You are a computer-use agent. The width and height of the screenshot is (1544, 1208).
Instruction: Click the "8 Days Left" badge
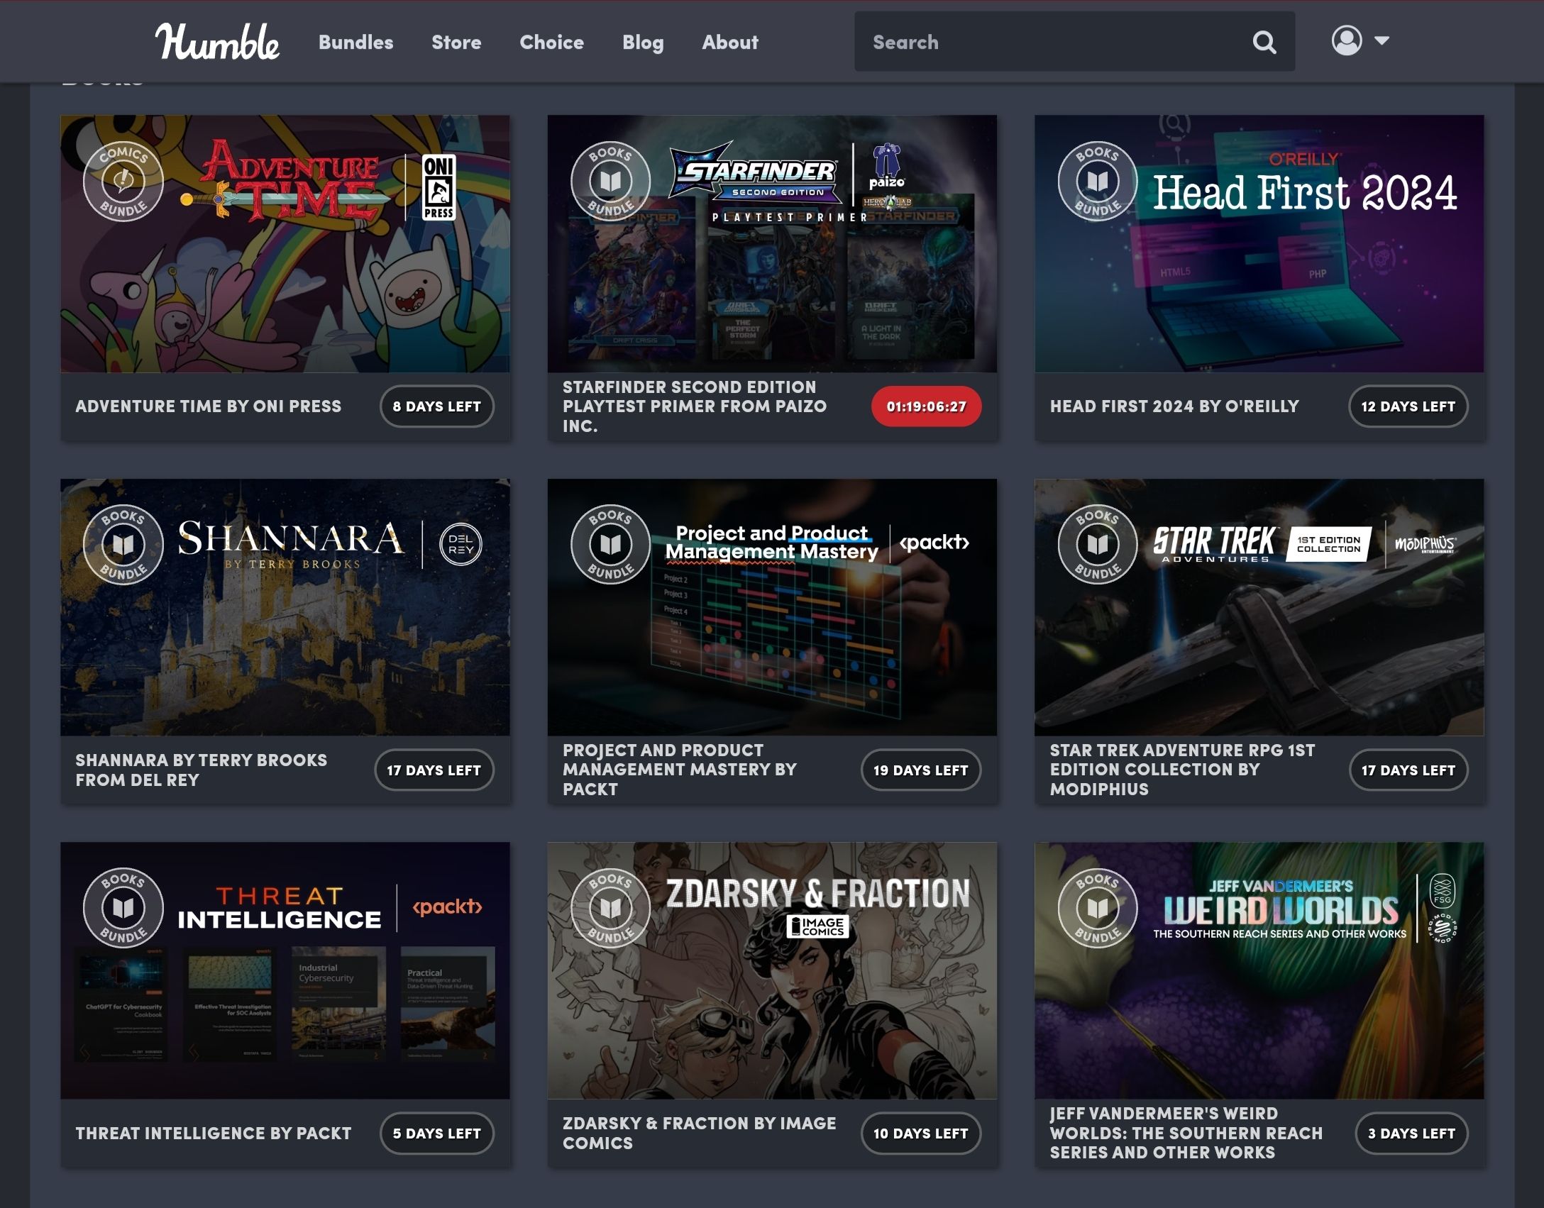pos(437,406)
